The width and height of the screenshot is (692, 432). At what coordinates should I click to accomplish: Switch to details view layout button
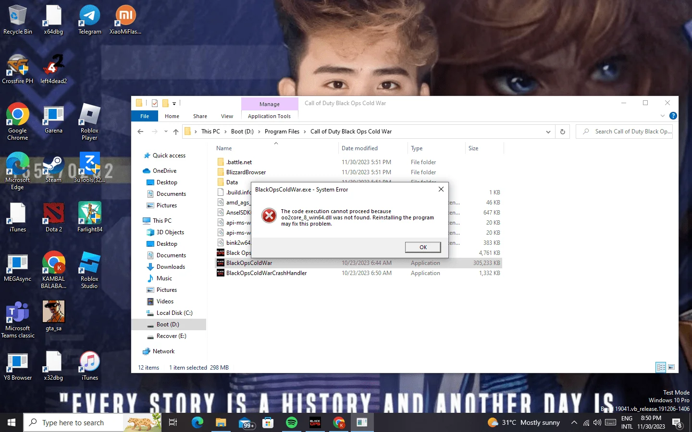point(661,367)
